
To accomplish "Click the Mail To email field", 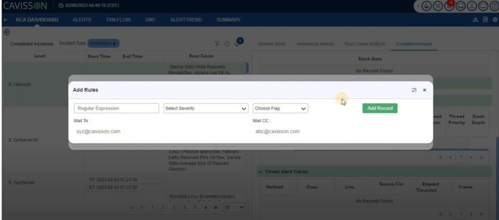I will [98, 131].
